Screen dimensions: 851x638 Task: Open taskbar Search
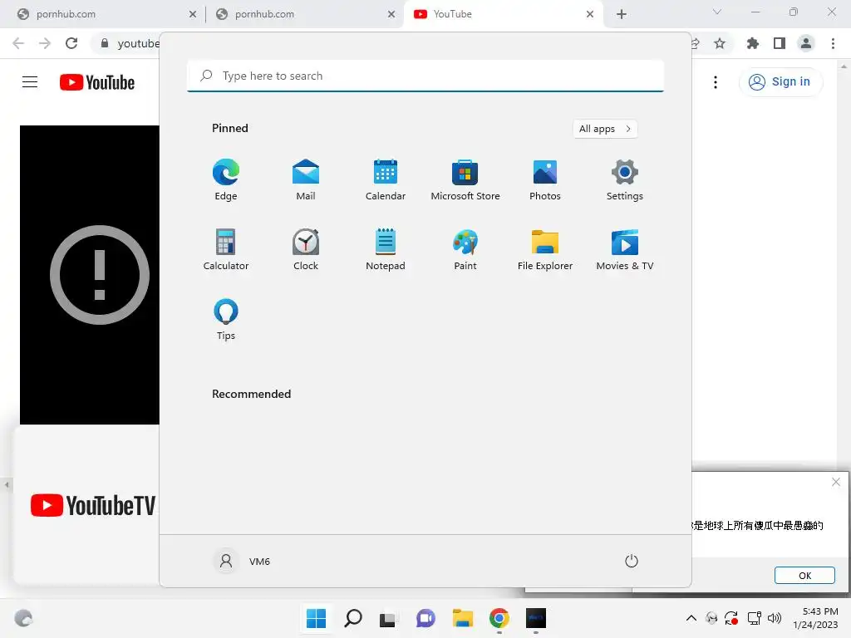[x=352, y=618]
